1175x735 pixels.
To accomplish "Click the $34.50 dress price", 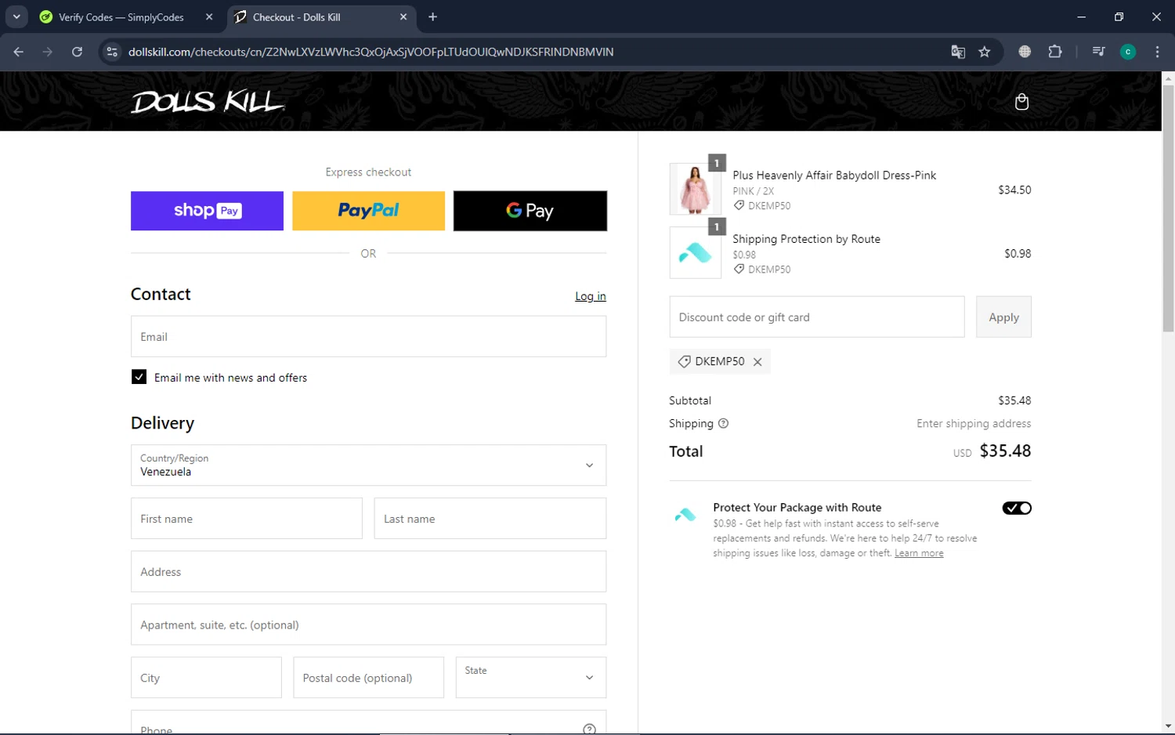I will pyautogui.click(x=1014, y=190).
